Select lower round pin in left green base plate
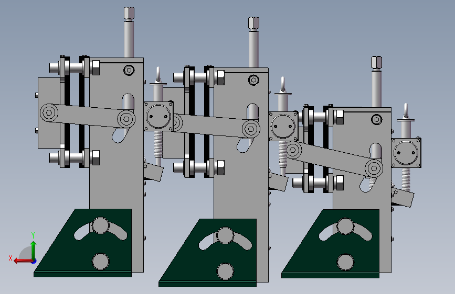 100,261
